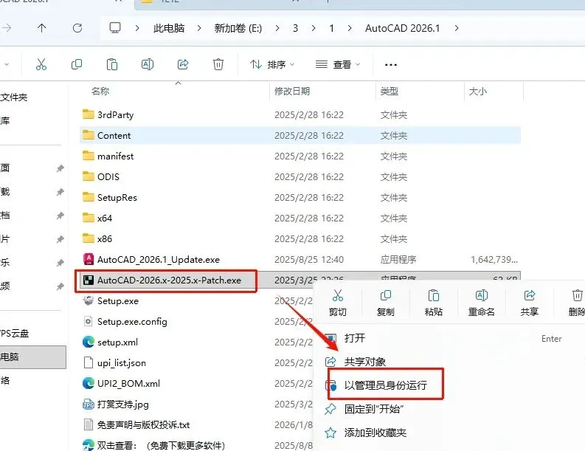
Task: Click AutoCAD_2026.1_Update.exe red app icon
Action: (89, 259)
